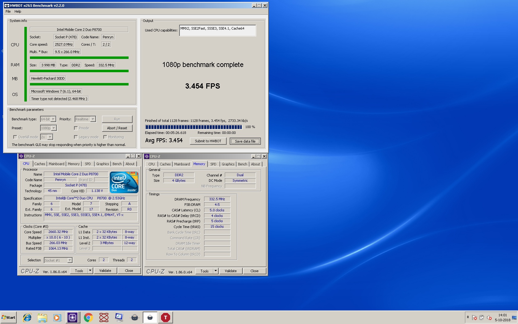Click FSB:DRAM ratio value 4:5
518x324 pixels.
(x=217, y=205)
